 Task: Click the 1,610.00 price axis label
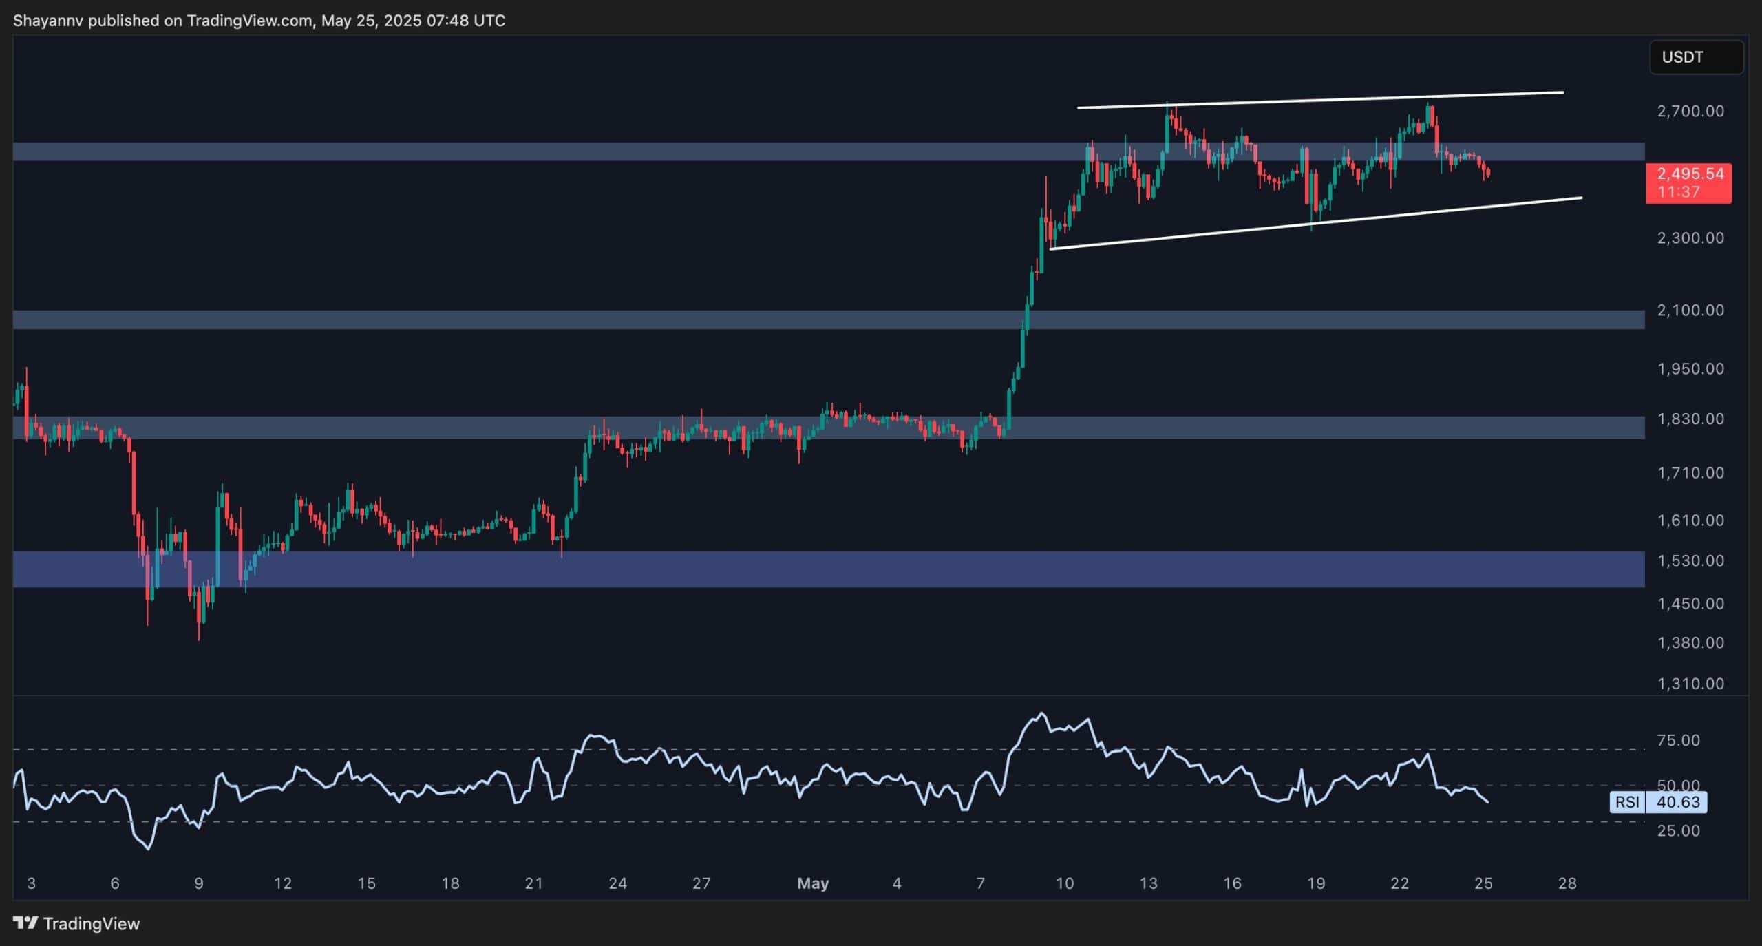(1690, 521)
